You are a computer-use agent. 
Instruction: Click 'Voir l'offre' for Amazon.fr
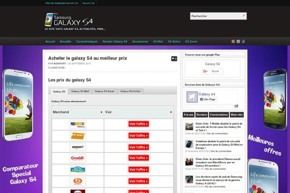click(139, 147)
